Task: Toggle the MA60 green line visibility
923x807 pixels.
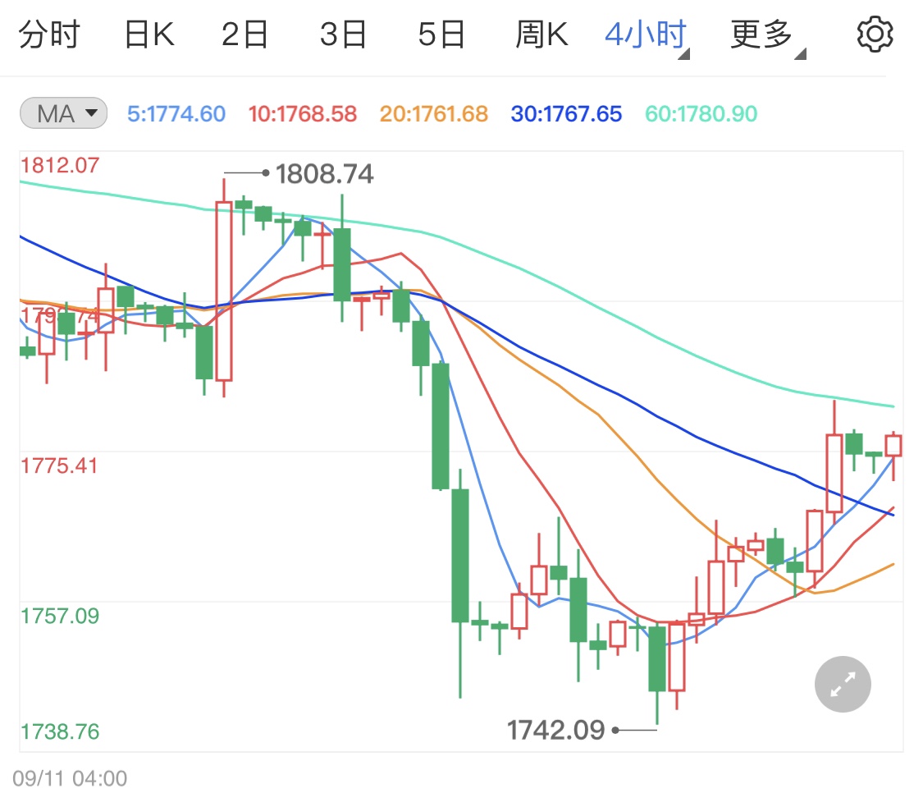Action: [700, 114]
